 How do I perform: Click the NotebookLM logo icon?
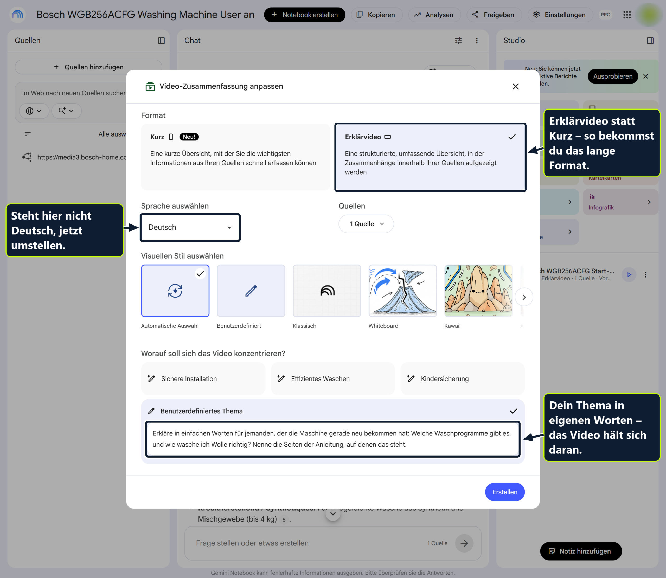[x=18, y=15]
